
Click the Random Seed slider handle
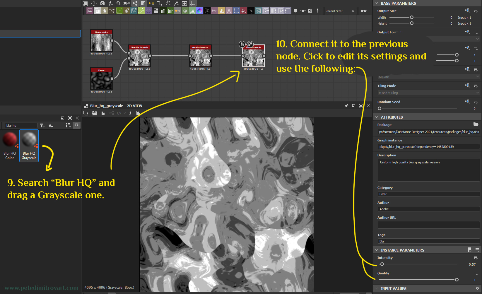tap(380, 108)
